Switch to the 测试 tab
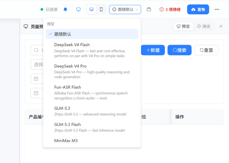The height and width of the screenshot is (163, 229). point(204,26)
